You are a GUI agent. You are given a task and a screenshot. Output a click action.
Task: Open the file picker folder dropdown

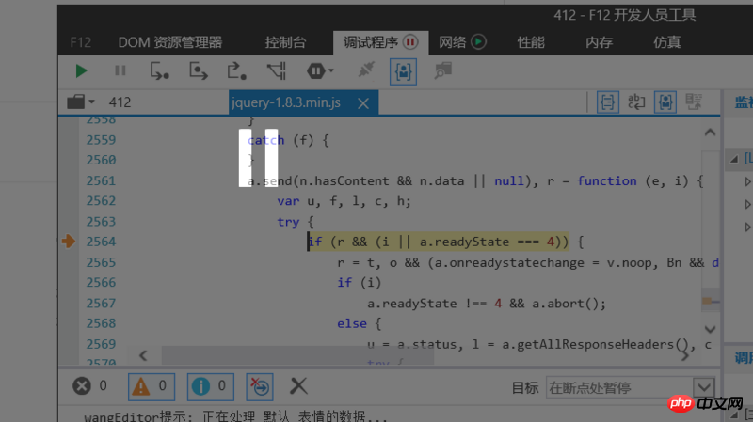[x=81, y=102]
